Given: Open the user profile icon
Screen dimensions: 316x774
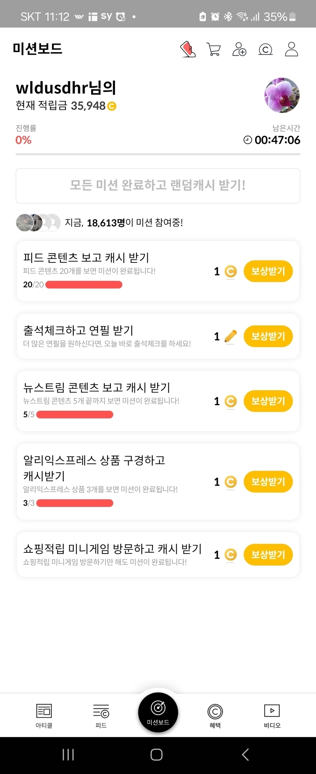Looking at the screenshot, I should (291, 50).
